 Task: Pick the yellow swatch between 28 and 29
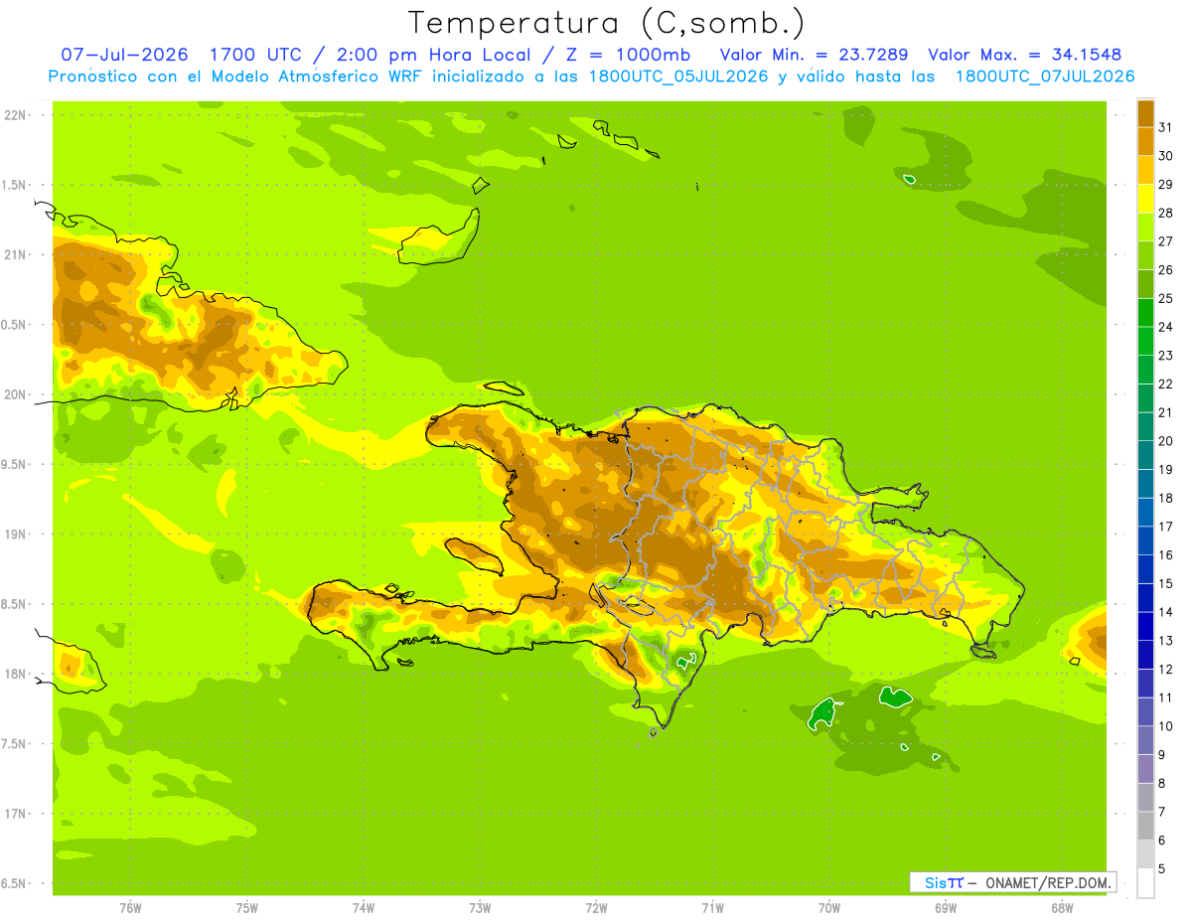(1145, 198)
